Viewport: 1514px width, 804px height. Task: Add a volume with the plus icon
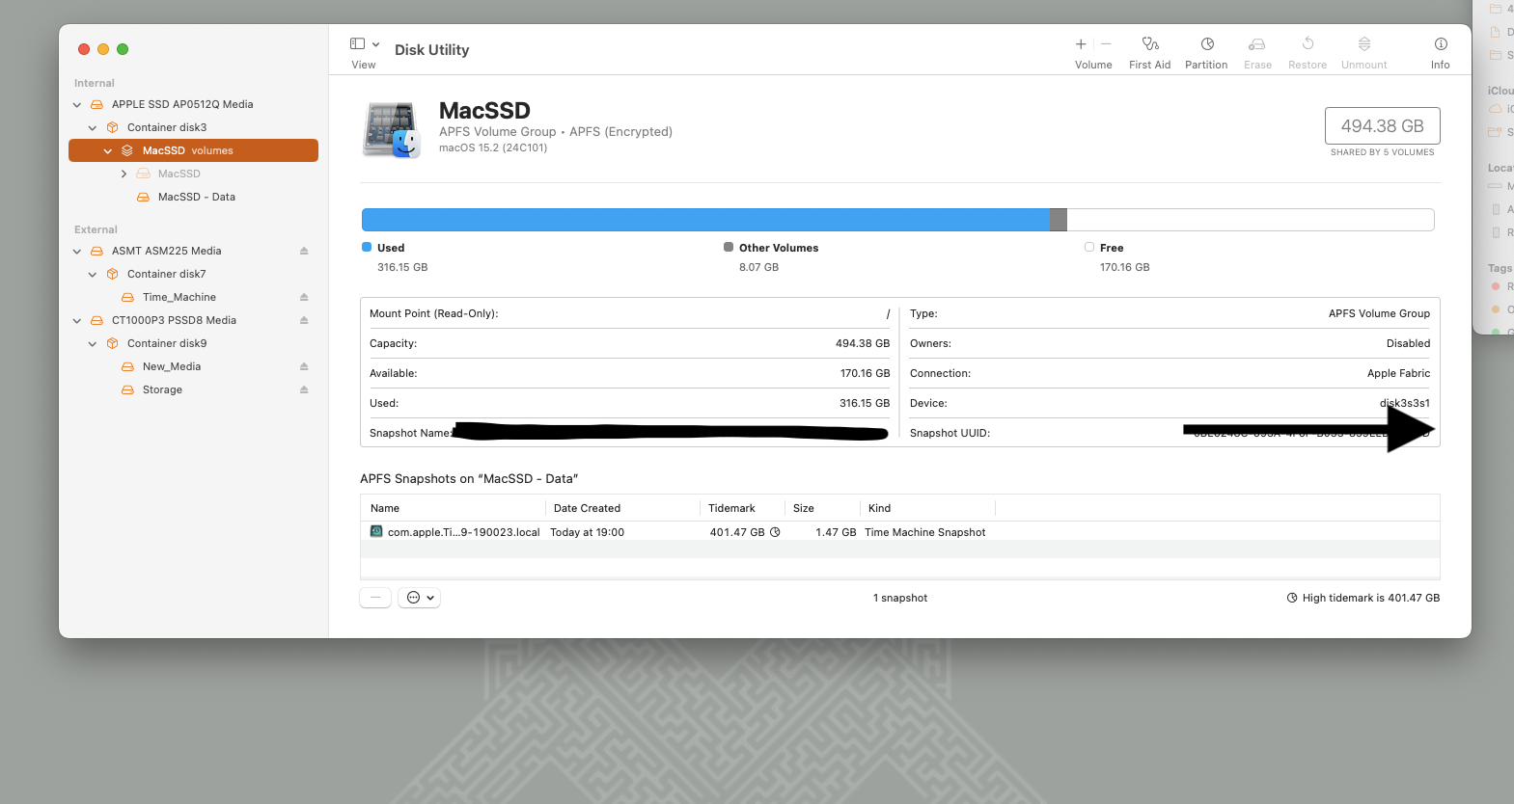click(x=1081, y=44)
